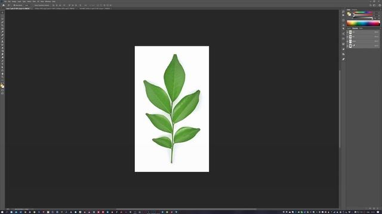Switch to the Layers panel tab

pyautogui.click(x=349, y=28)
